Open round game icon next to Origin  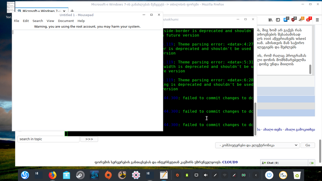pos(122,175)
